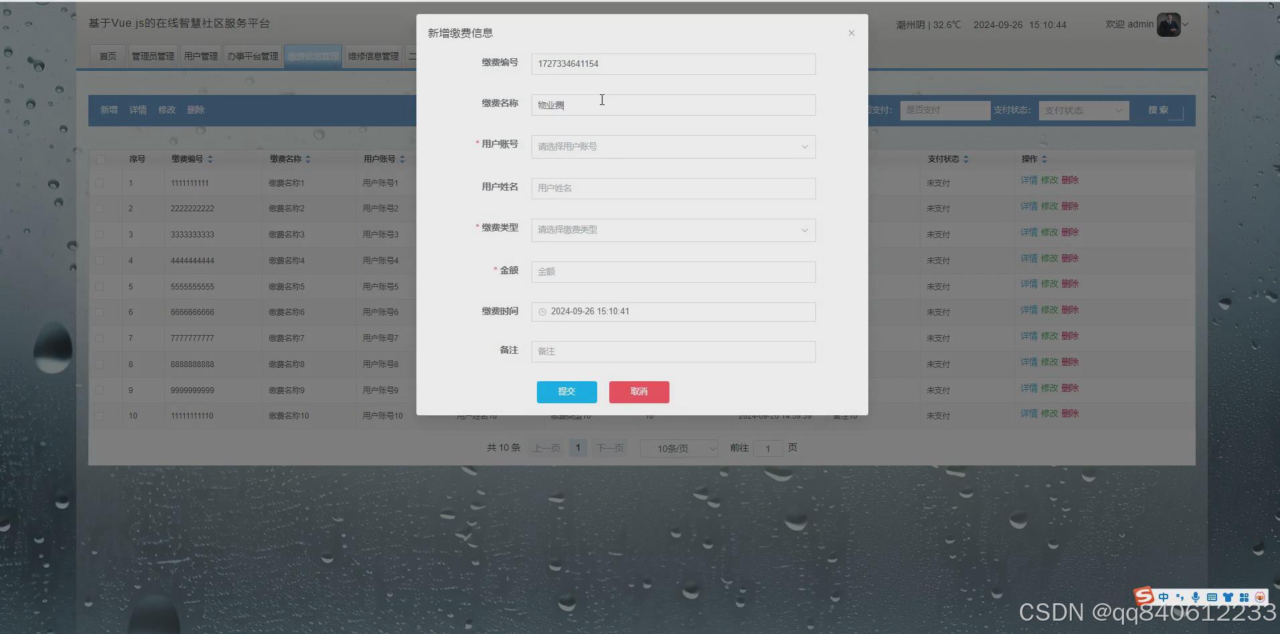
Task: Close the 新增缴费信息 dialog with the X
Action: 851,33
